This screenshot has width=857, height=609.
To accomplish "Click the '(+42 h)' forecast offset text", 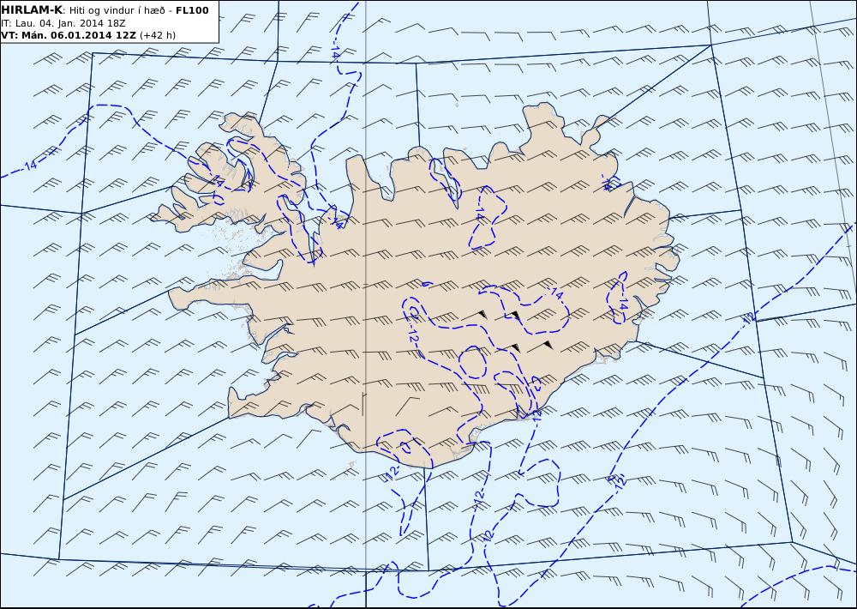I will (158, 35).
